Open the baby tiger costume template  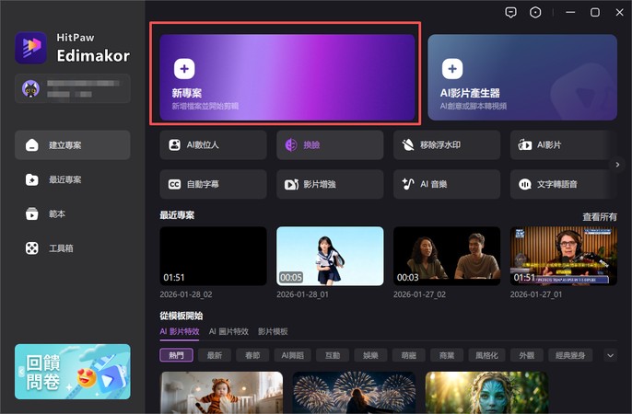click(x=221, y=392)
